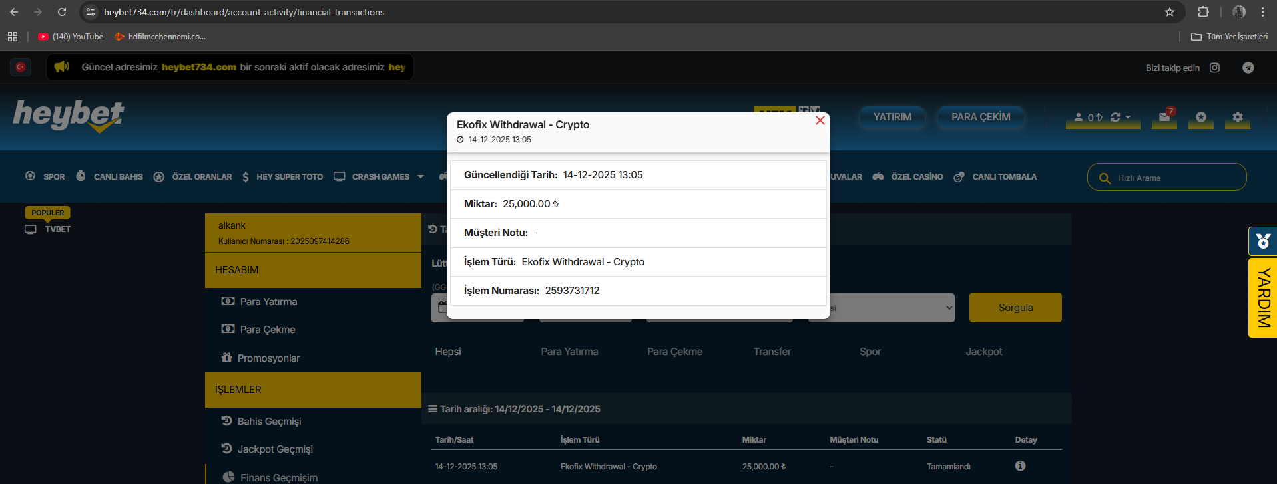The width and height of the screenshot is (1277, 484).
Task: Close the Ekofix Withdrawal popup
Action: tap(820, 120)
